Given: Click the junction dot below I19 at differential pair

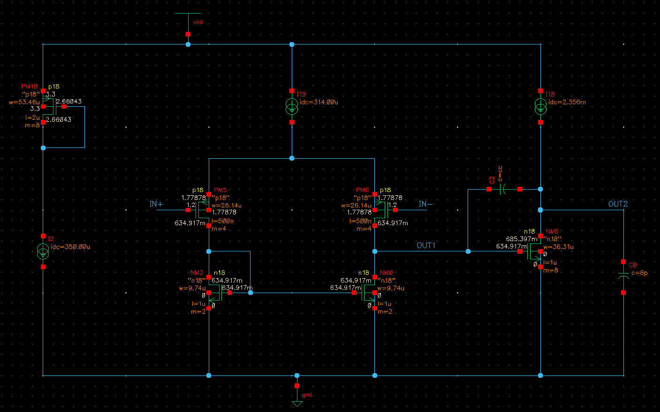Looking at the screenshot, I should (292, 158).
